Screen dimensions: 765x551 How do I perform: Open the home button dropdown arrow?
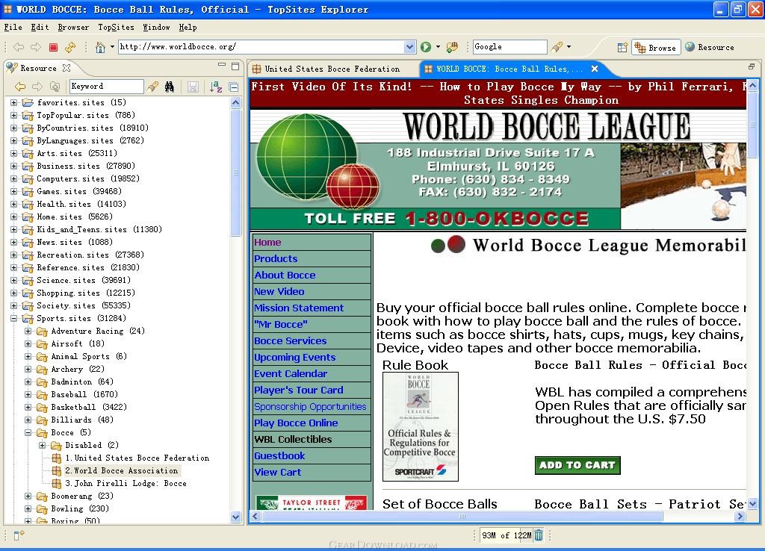click(112, 47)
